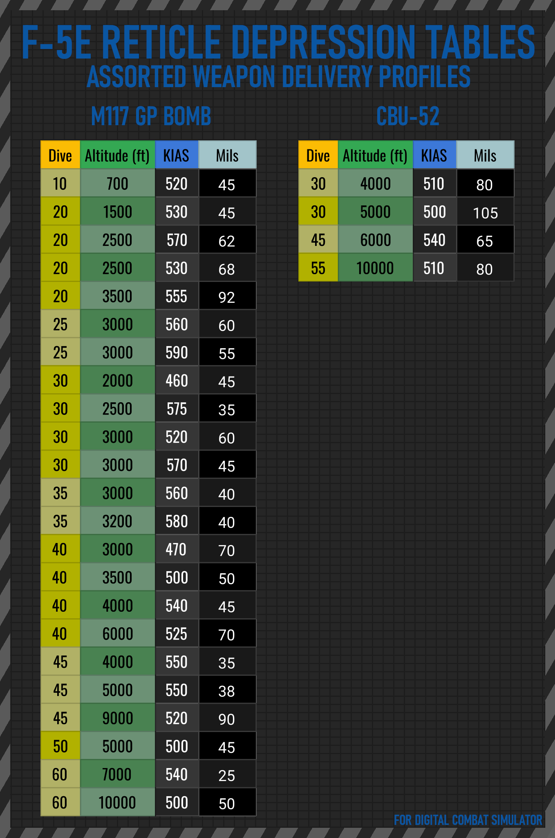This screenshot has width=555, height=838.
Task: Click the 460 KIAS cell
Action: pos(177,381)
